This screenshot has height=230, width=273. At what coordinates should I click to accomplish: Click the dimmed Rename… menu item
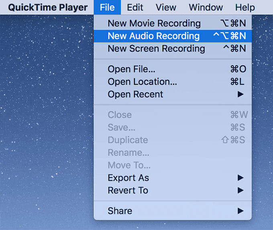[173, 153]
